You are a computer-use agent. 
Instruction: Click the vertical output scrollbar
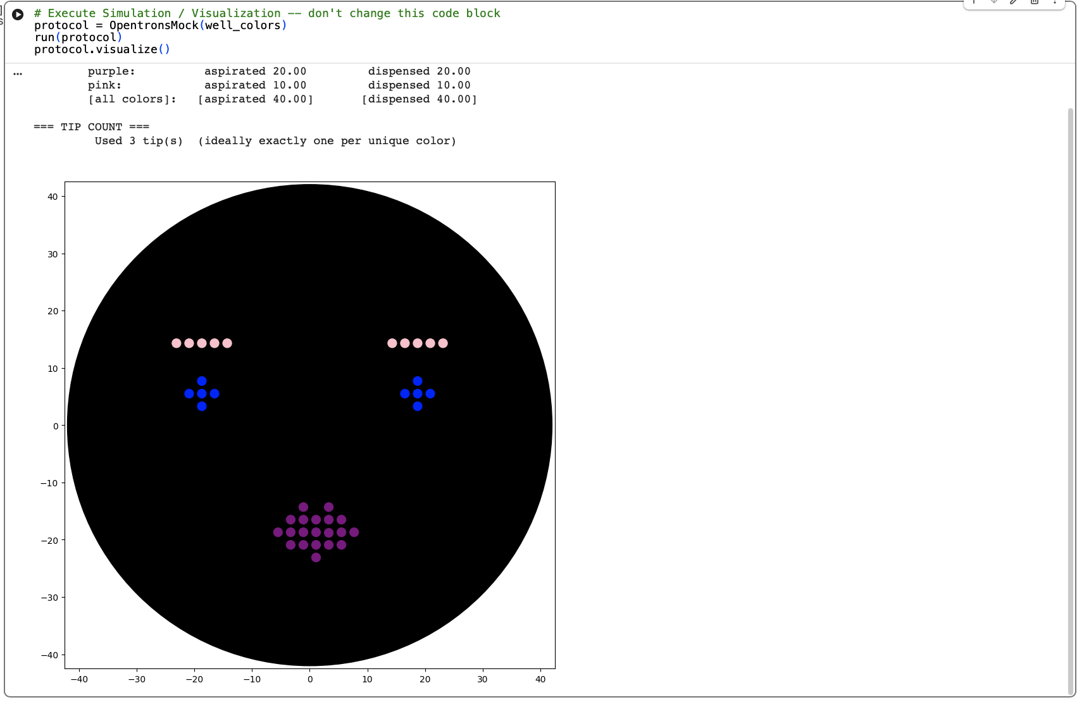point(1070,402)
